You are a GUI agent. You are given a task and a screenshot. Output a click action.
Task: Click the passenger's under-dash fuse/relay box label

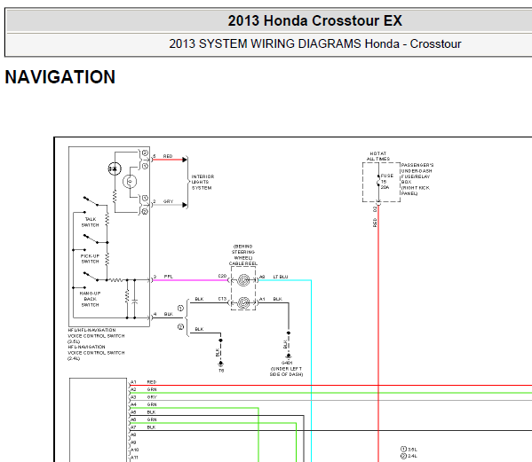[x=417, y=179]
